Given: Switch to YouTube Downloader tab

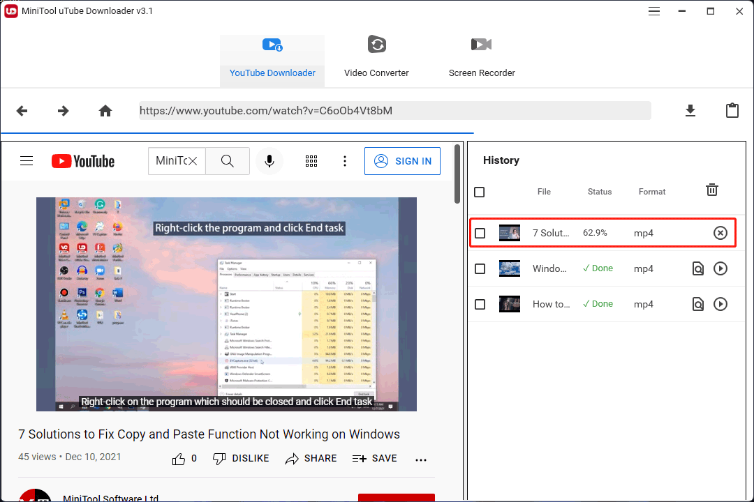Looking at the screenshot, I should click(272, 61).
